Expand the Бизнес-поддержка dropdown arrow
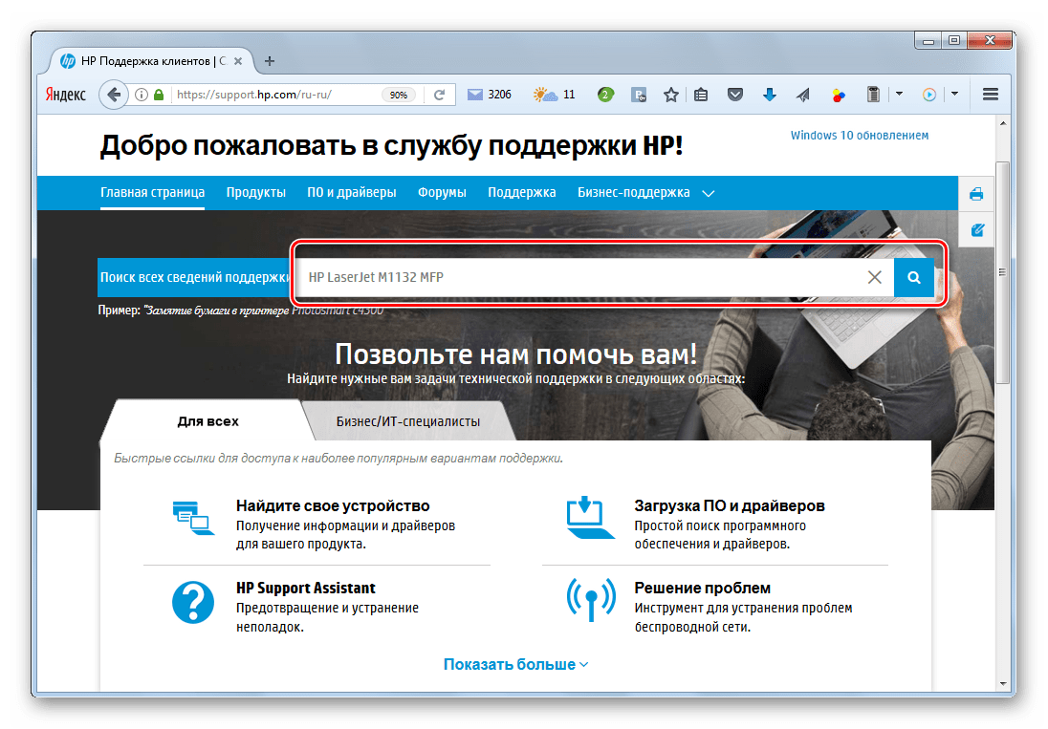 coord(709,192)
